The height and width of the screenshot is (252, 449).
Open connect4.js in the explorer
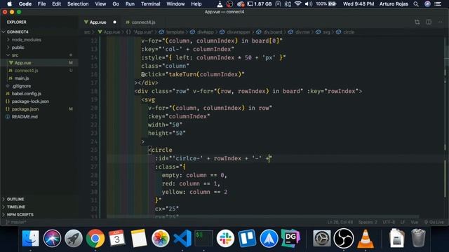pyautogui.click(x=27, y=71)
